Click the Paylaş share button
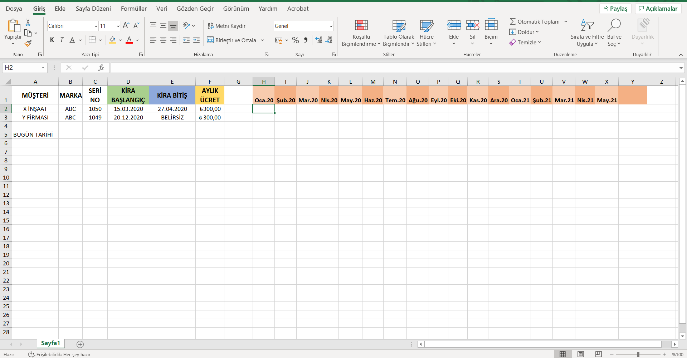The width and height of the screenshot is (687, 358). point(615,9)
